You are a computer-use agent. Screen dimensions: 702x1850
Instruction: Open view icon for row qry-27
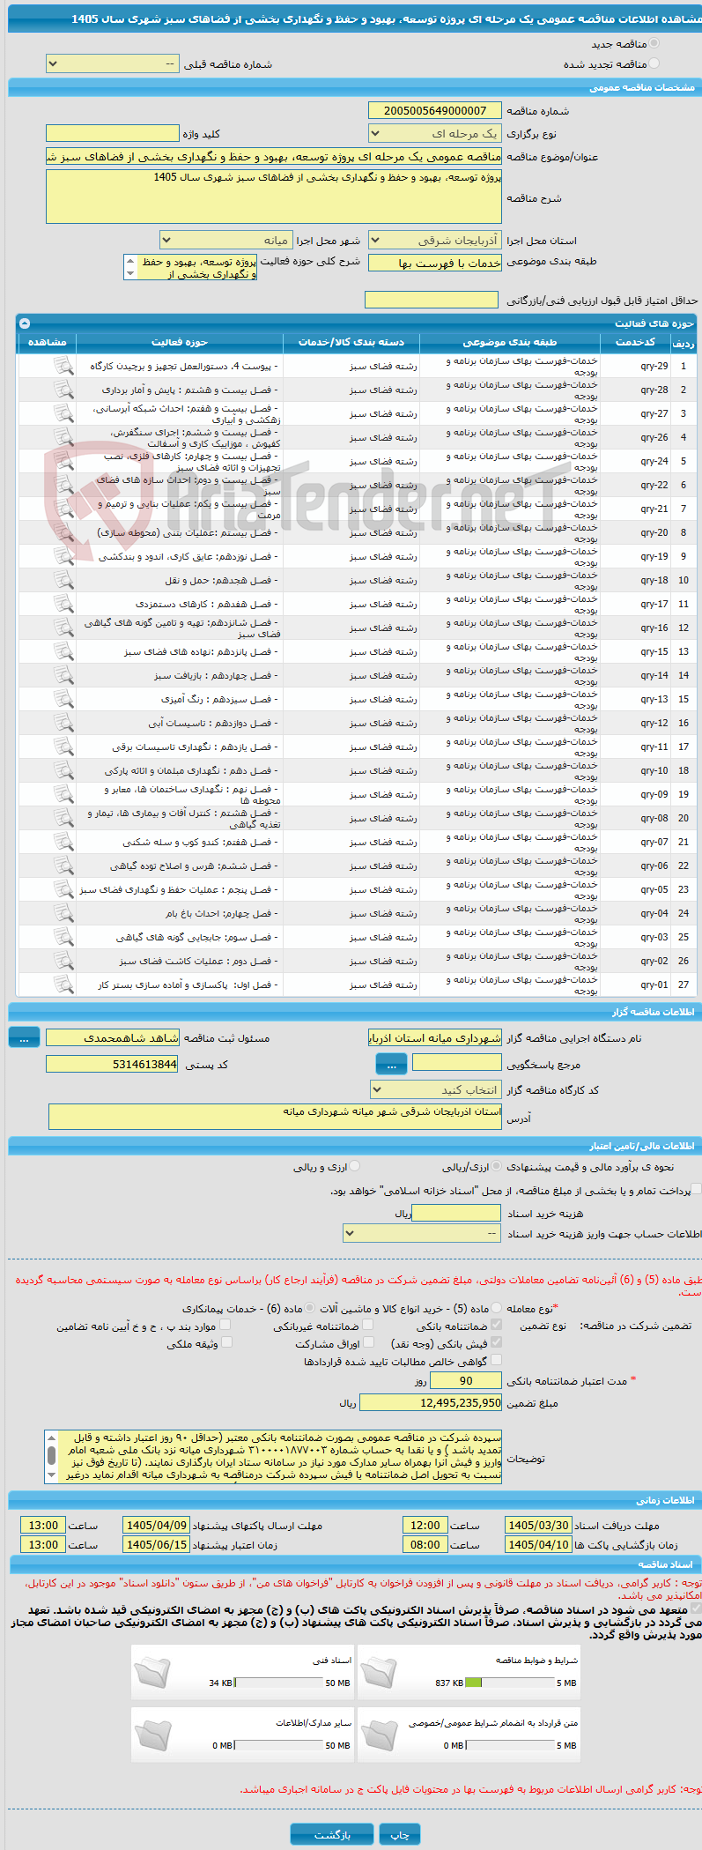[63, 413]
